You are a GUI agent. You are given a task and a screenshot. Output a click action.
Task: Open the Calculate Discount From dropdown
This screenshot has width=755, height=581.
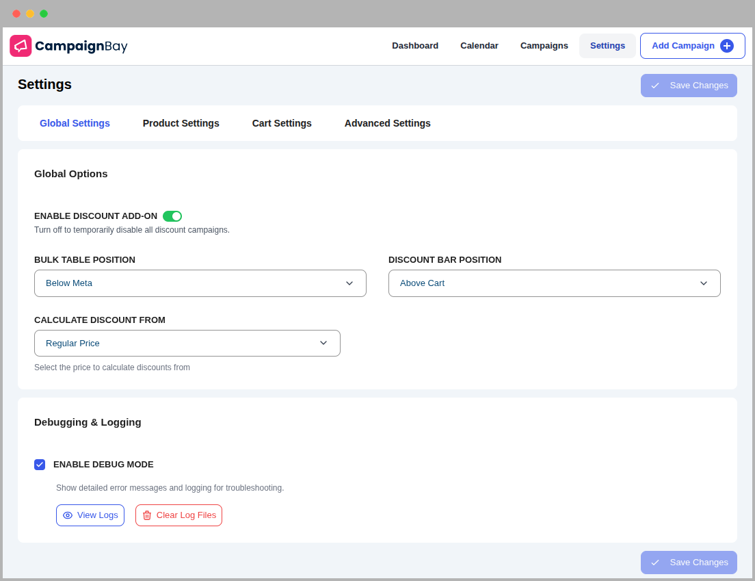(187, 343)
